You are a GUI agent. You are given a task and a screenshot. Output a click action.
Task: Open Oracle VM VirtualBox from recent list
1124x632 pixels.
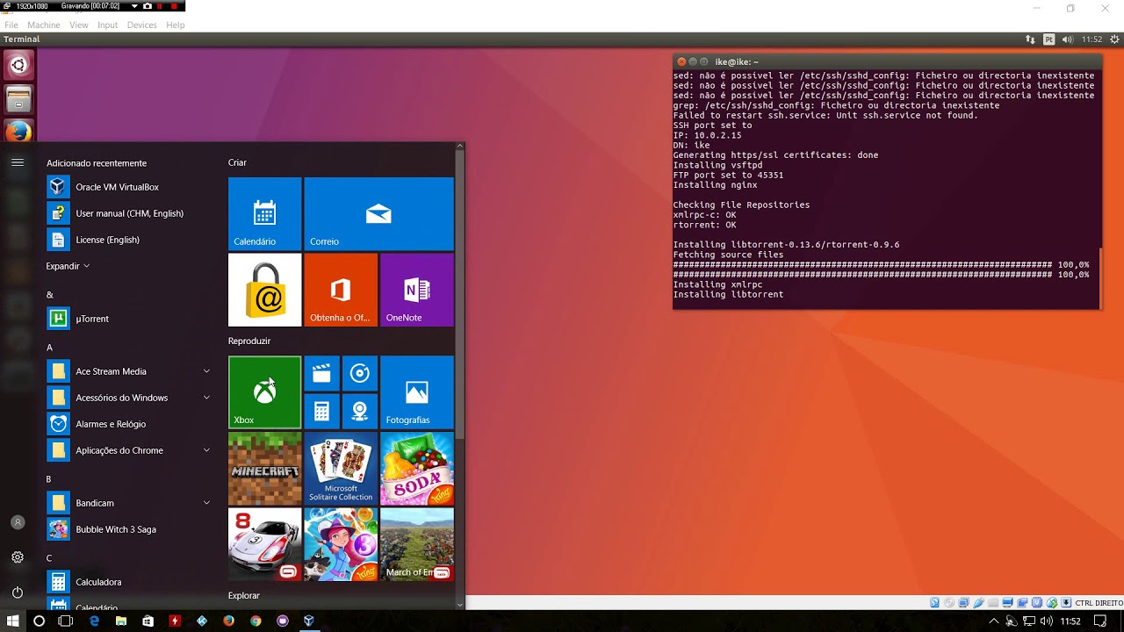pyautogui.click(x=130, y=187)
